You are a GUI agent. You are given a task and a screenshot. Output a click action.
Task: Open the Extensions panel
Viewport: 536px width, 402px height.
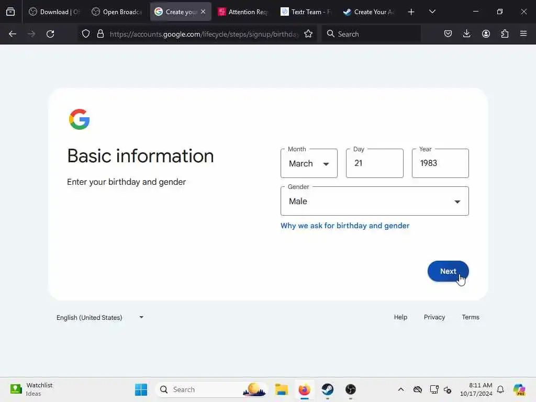click(x=505, y=34)
